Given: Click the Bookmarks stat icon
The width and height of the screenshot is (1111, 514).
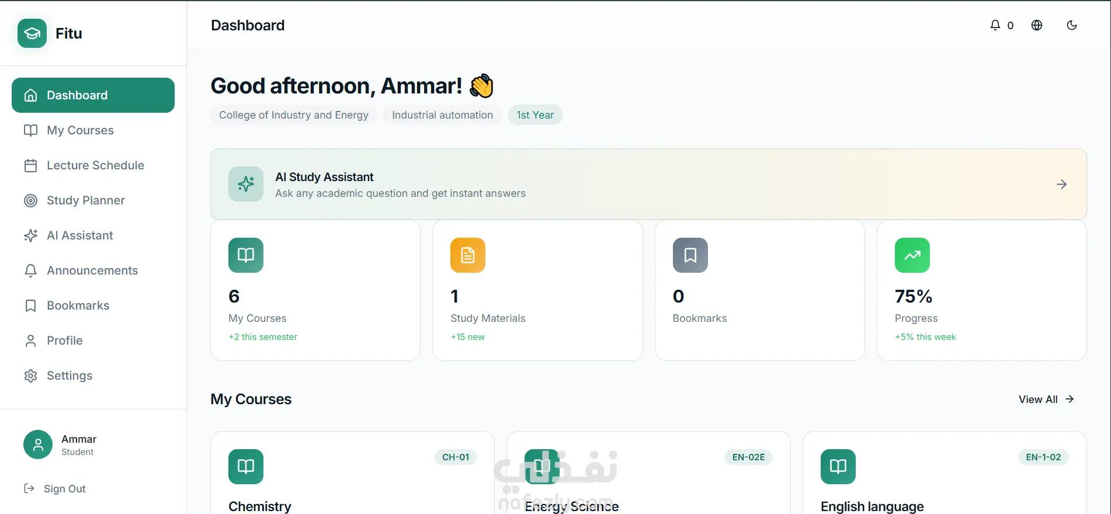Looking at the screenshot, I should coord(690,255).
